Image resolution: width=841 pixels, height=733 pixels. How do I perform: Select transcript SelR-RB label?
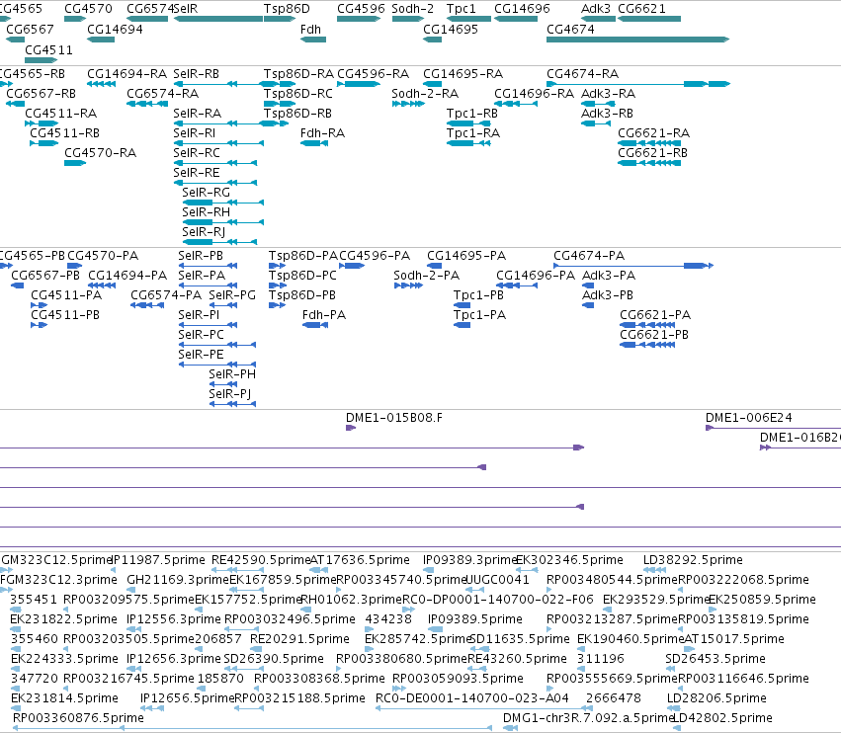pos(197,73)
